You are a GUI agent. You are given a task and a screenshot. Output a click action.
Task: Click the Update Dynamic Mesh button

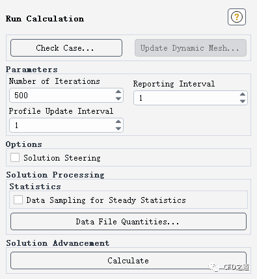click(191, 48)
